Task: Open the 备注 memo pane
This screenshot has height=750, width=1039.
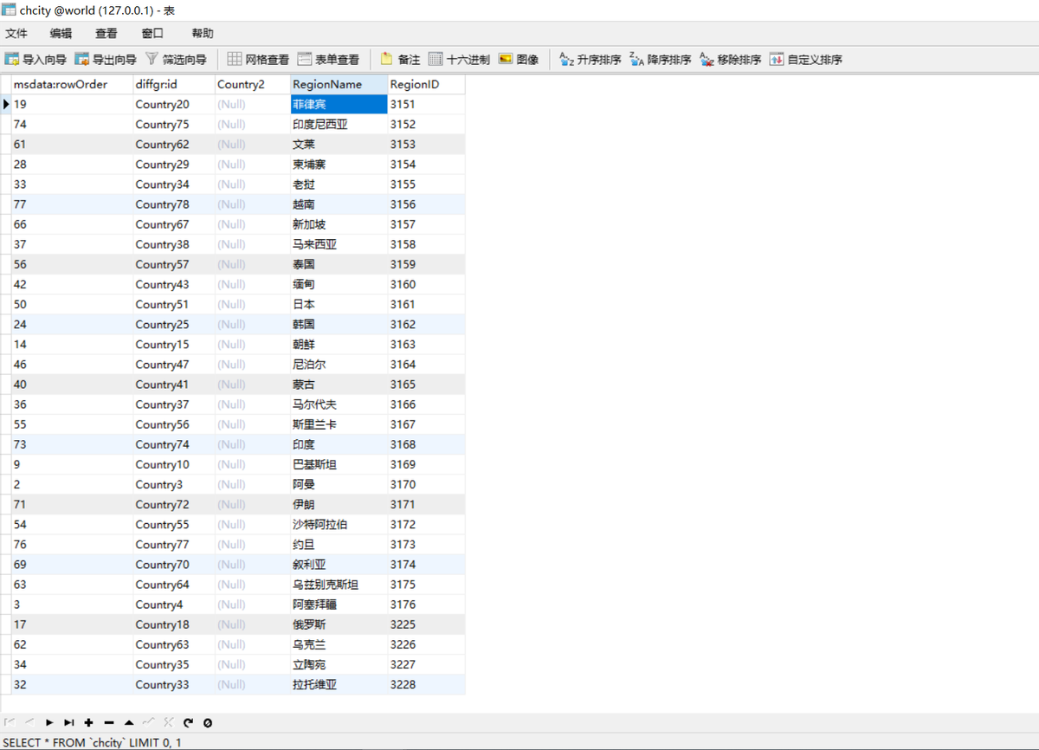Action: click(x=400, y=60)
